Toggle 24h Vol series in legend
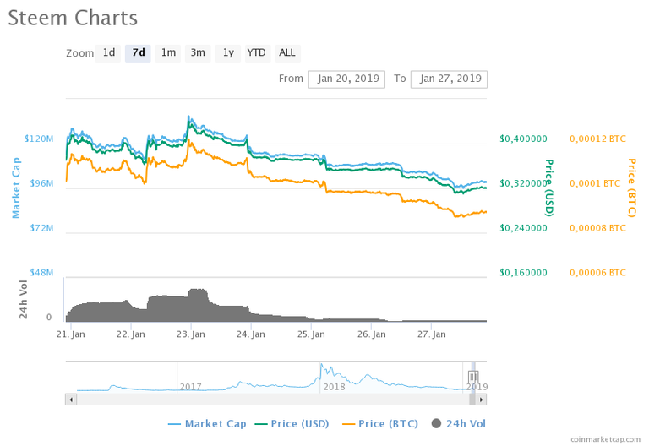The image size is (649, 446). pyautogui.click(x=459, y=424)
